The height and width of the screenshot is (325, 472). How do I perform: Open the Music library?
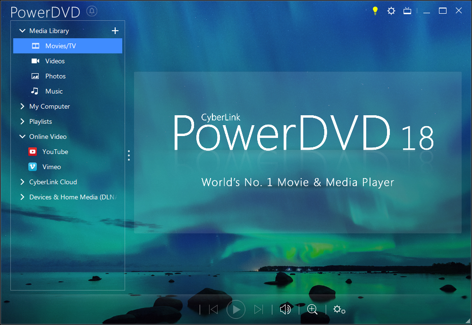(x=67, y=91)
